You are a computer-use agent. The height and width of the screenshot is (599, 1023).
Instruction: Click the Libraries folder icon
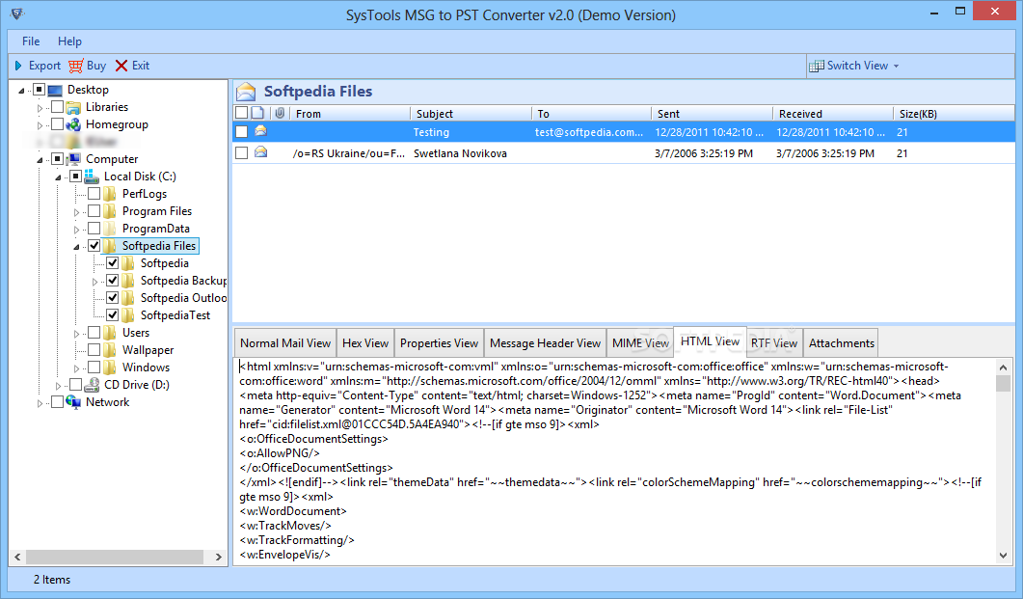[73, 107]
